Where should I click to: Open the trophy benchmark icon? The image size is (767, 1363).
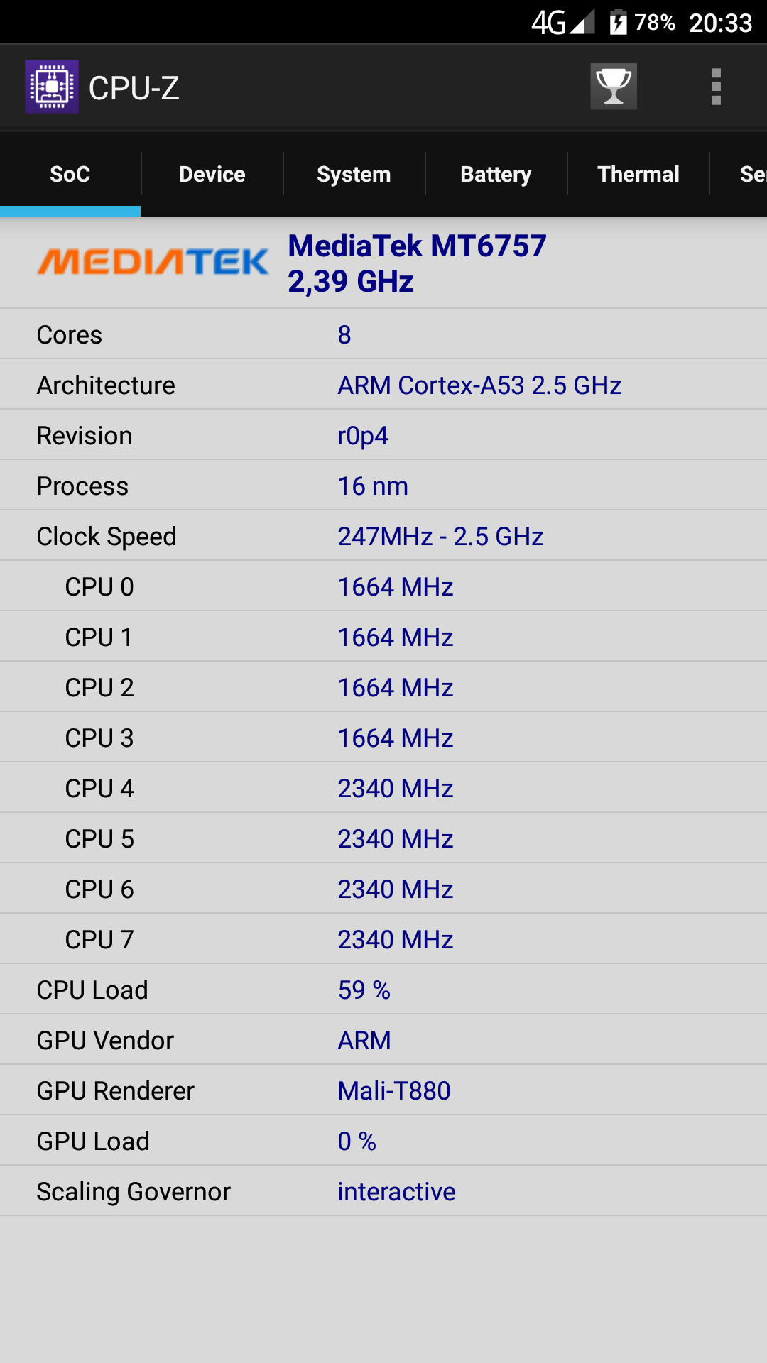[x=614, y=87]
